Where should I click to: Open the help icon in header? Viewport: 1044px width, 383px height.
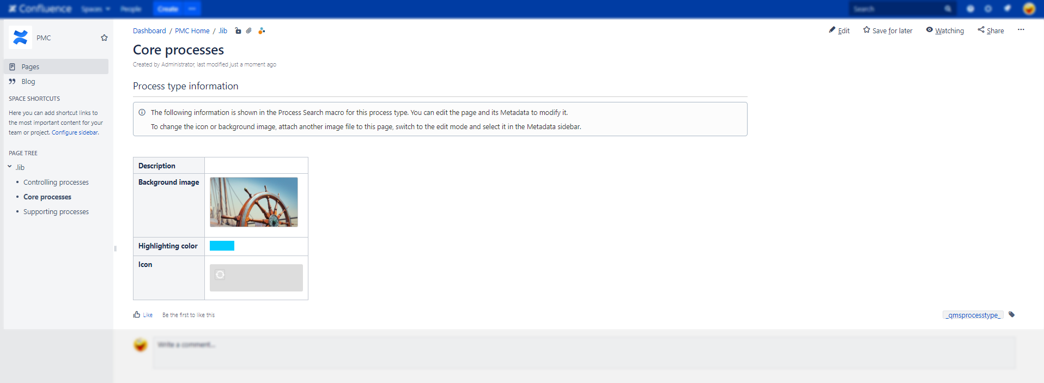970,9
